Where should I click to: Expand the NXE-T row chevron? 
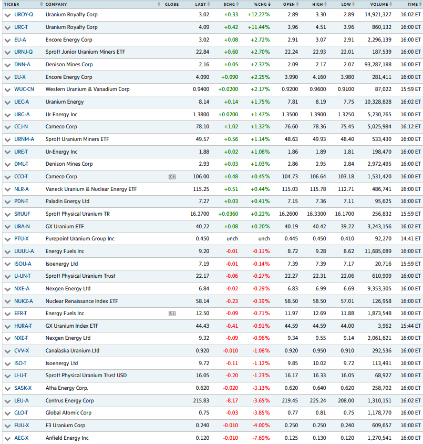8,339
